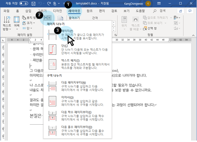This screenshot has height=142, width=197.
Task: Click the column break icon beside 단(C)
Action: coord(52,50)
